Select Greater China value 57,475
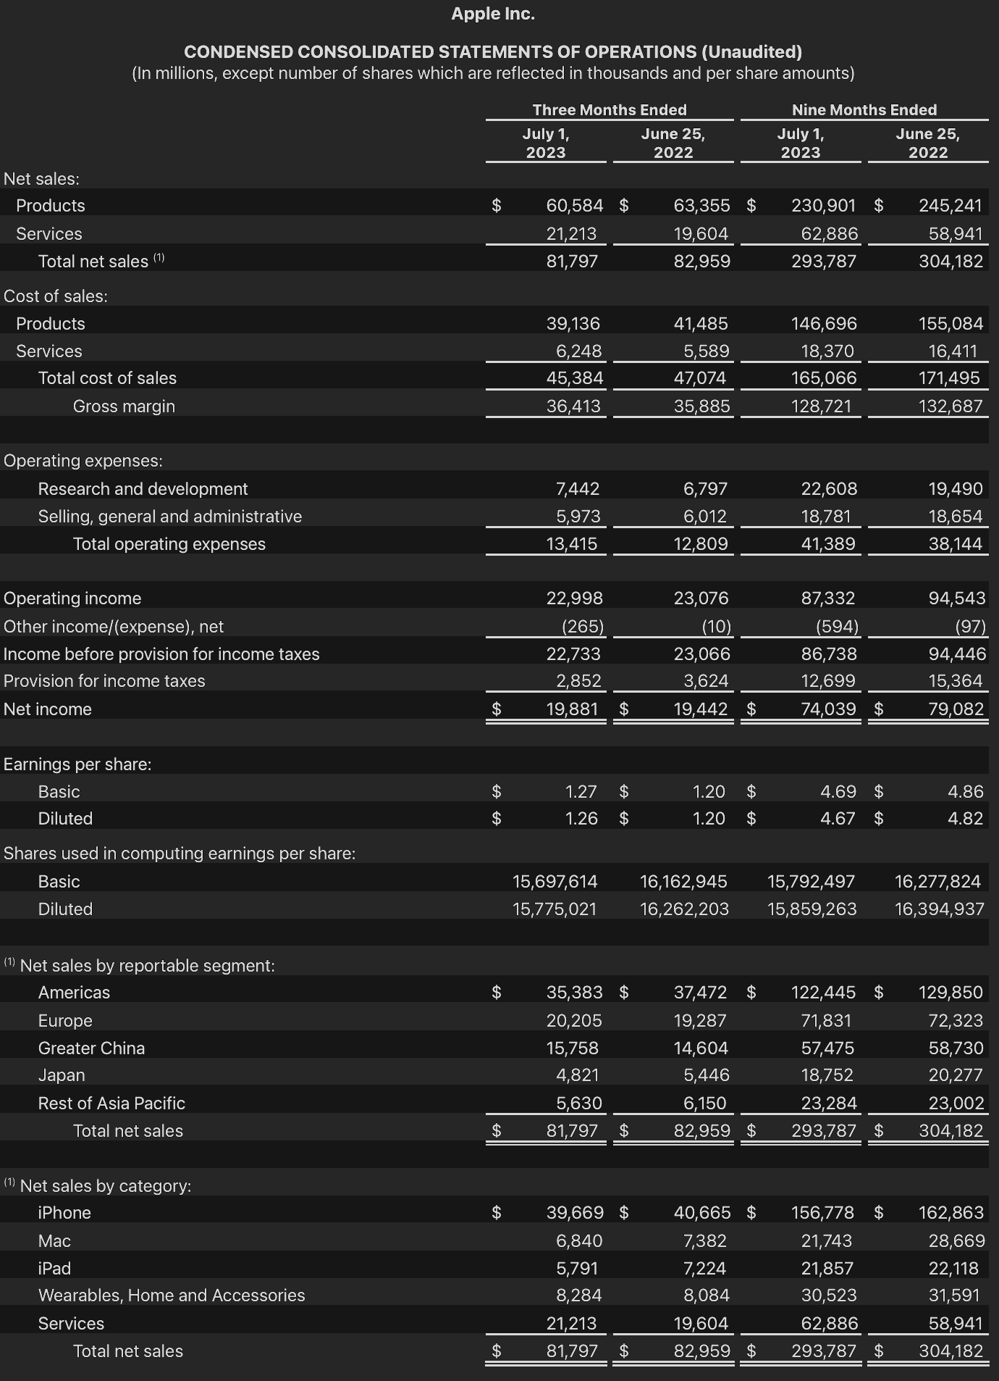The image size is (999, 1381). [x=827, y=1048]
